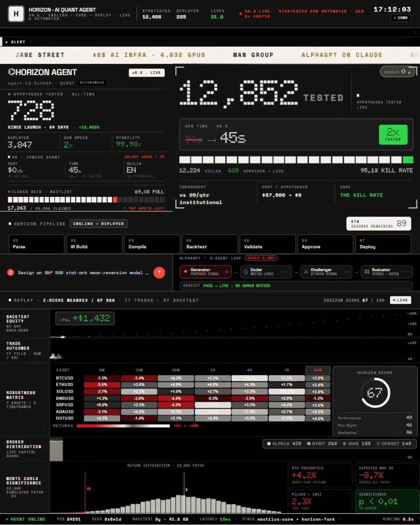Image resolution: width=420 pixels, height=525 pixels.
Task: Open Evaluator card ellipsis options
Action: click(406, 272)
